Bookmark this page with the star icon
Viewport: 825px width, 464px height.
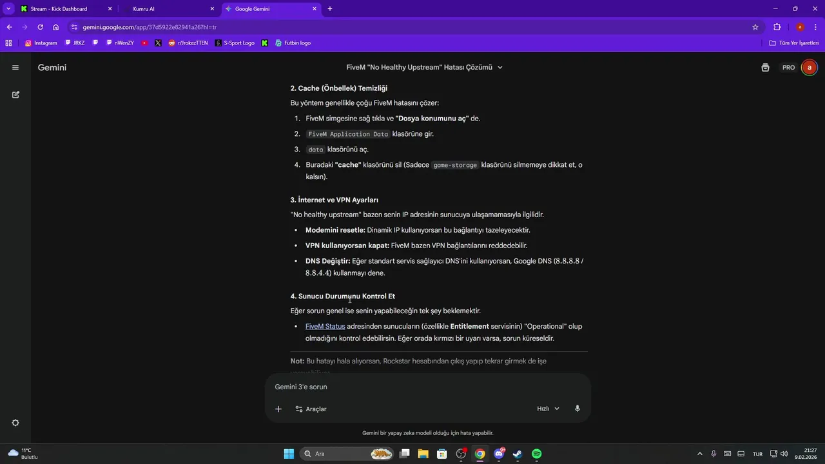755,27
